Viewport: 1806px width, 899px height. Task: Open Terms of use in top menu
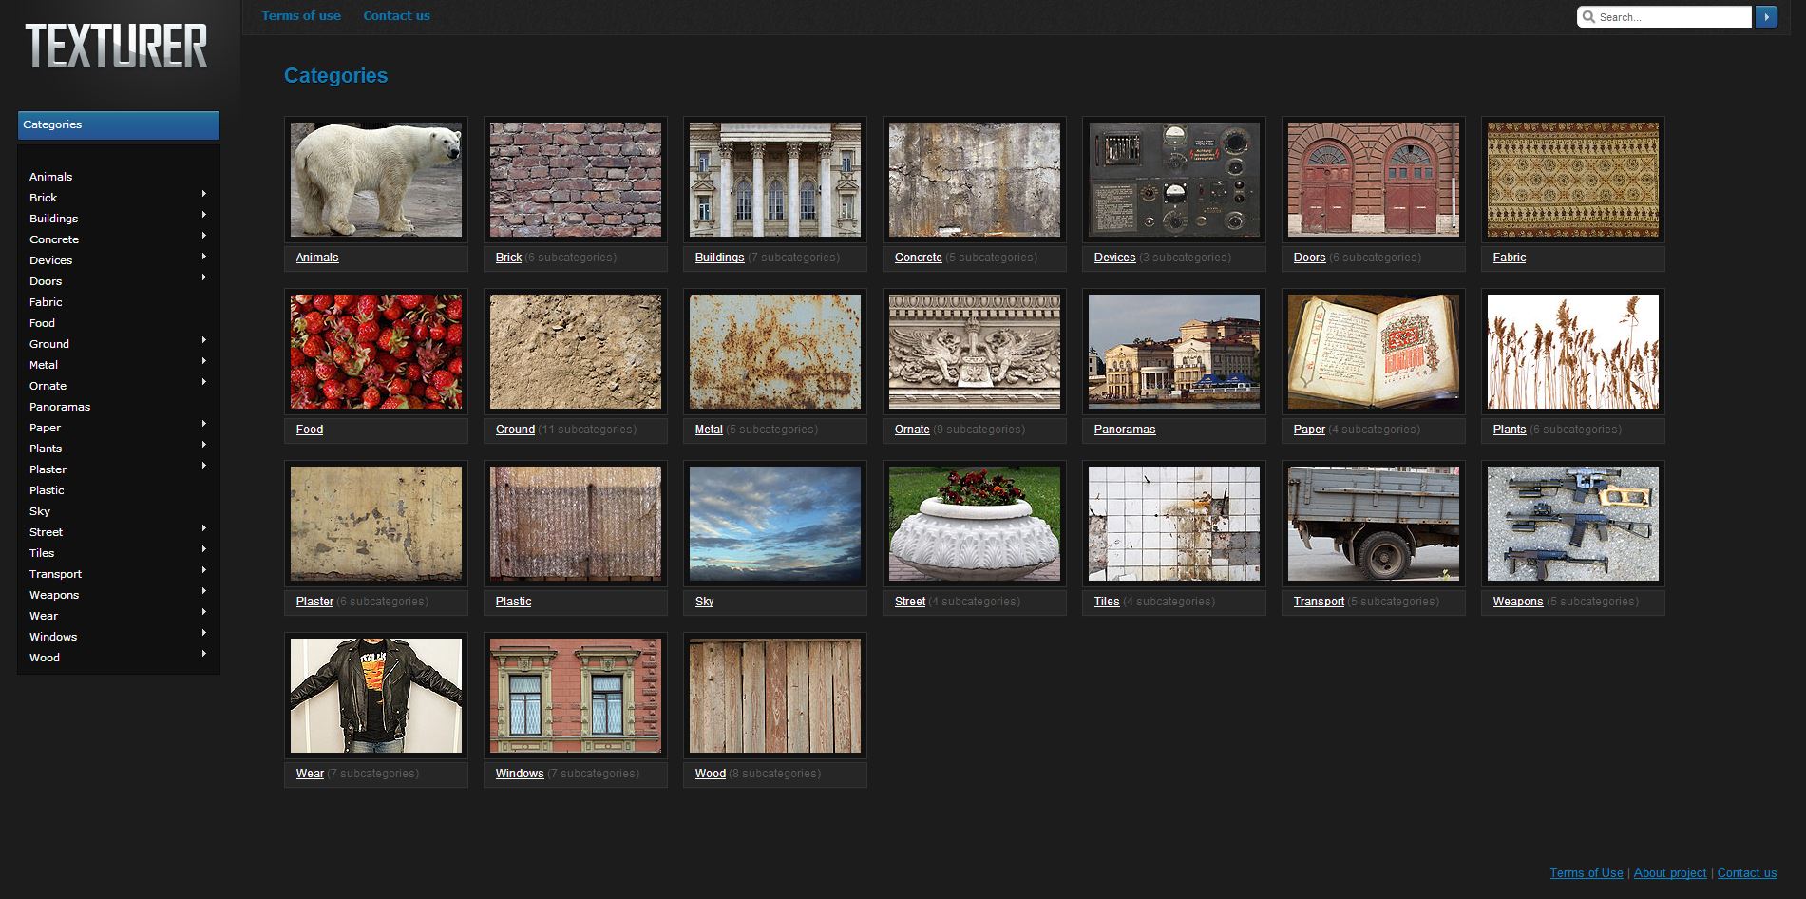301,15
